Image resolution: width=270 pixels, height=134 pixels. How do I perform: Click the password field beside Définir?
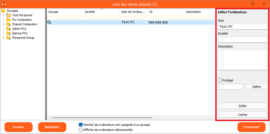click(231, 87)
